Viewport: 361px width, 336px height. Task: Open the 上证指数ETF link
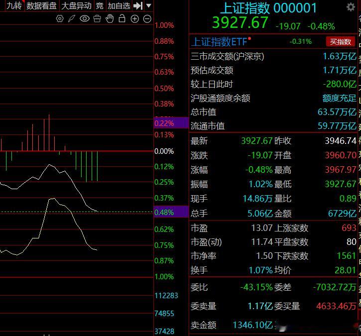click(x=219, y=42)
